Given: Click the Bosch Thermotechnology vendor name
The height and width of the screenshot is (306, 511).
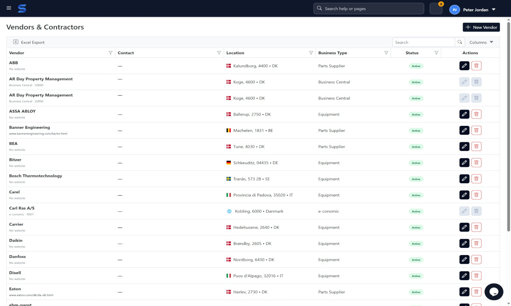Looking at the screenshot, I should point(36,176).
